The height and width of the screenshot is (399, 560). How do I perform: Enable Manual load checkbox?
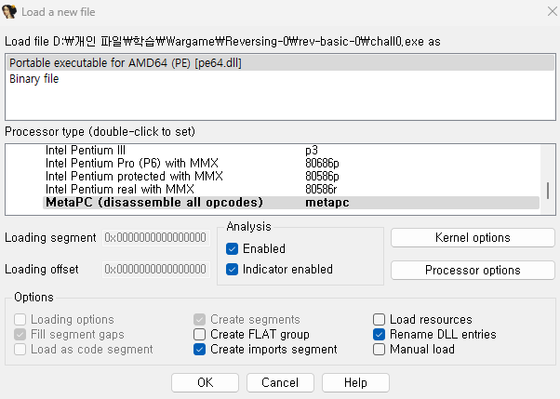point(380,350)
